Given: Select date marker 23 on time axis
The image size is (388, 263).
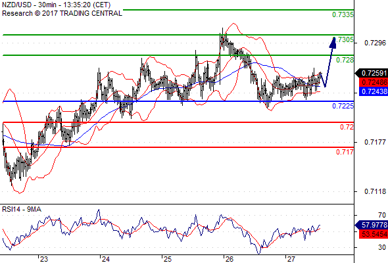Looking at the screenshot, I should click(x=44, y=259).
